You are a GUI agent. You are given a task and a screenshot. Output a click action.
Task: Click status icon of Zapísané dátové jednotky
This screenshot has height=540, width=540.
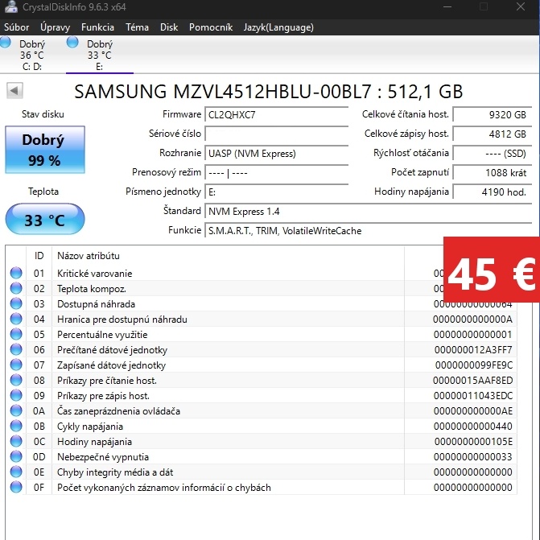pyautogui.click(x=16, y=365)
